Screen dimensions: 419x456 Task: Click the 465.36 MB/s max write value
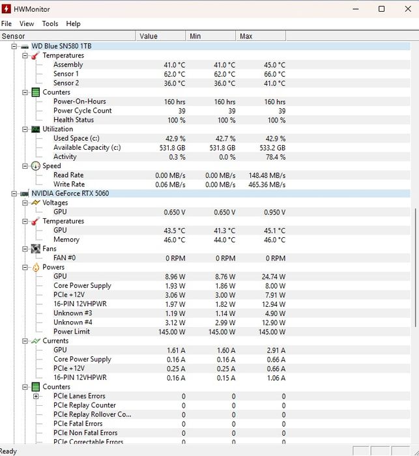(x=267, y=184)
